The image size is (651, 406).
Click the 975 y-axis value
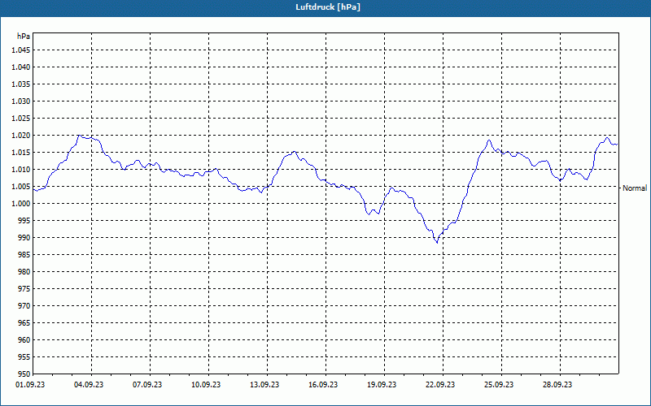pyautogui.click(x=24, y=289)
